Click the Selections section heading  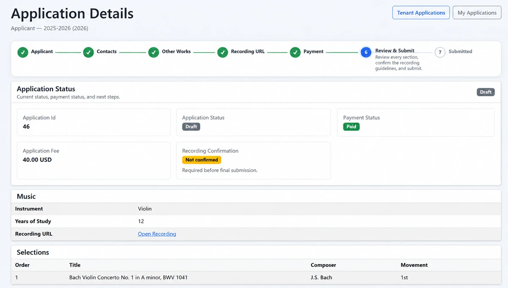tap(33, 252)
